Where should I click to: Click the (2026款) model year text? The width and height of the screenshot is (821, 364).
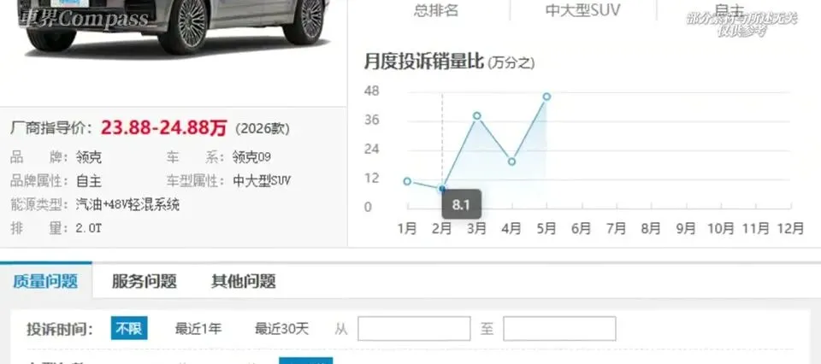263,129
